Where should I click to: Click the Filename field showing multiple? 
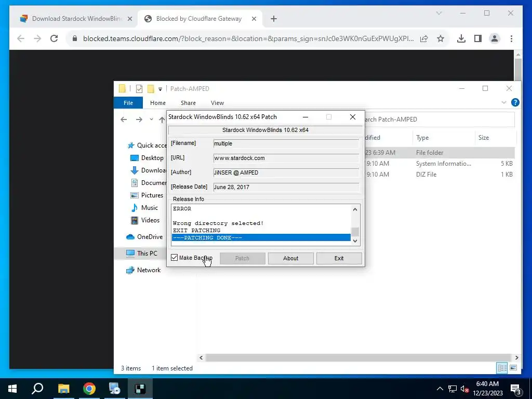pyautogui.click(x=286, y=143)
